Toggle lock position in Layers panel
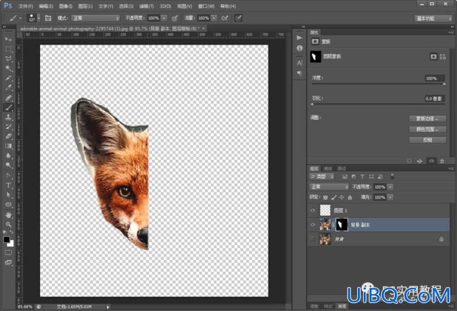Viewport: 457px width, 311px height. (342, 198)
